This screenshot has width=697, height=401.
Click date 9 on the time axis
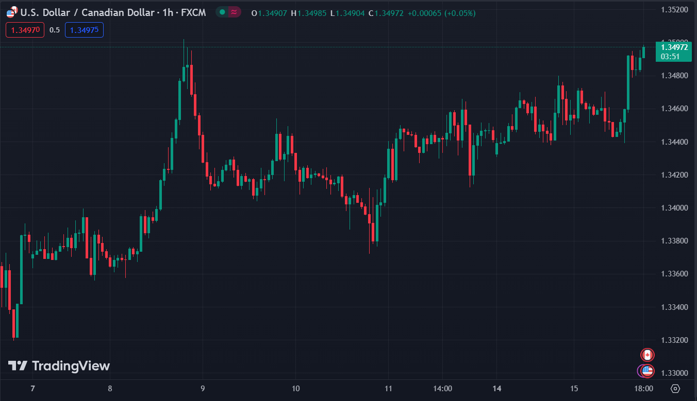[x=203, y=388]
